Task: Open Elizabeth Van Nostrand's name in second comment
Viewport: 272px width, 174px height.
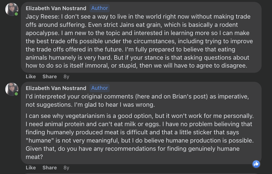Action: coord(56,88)
